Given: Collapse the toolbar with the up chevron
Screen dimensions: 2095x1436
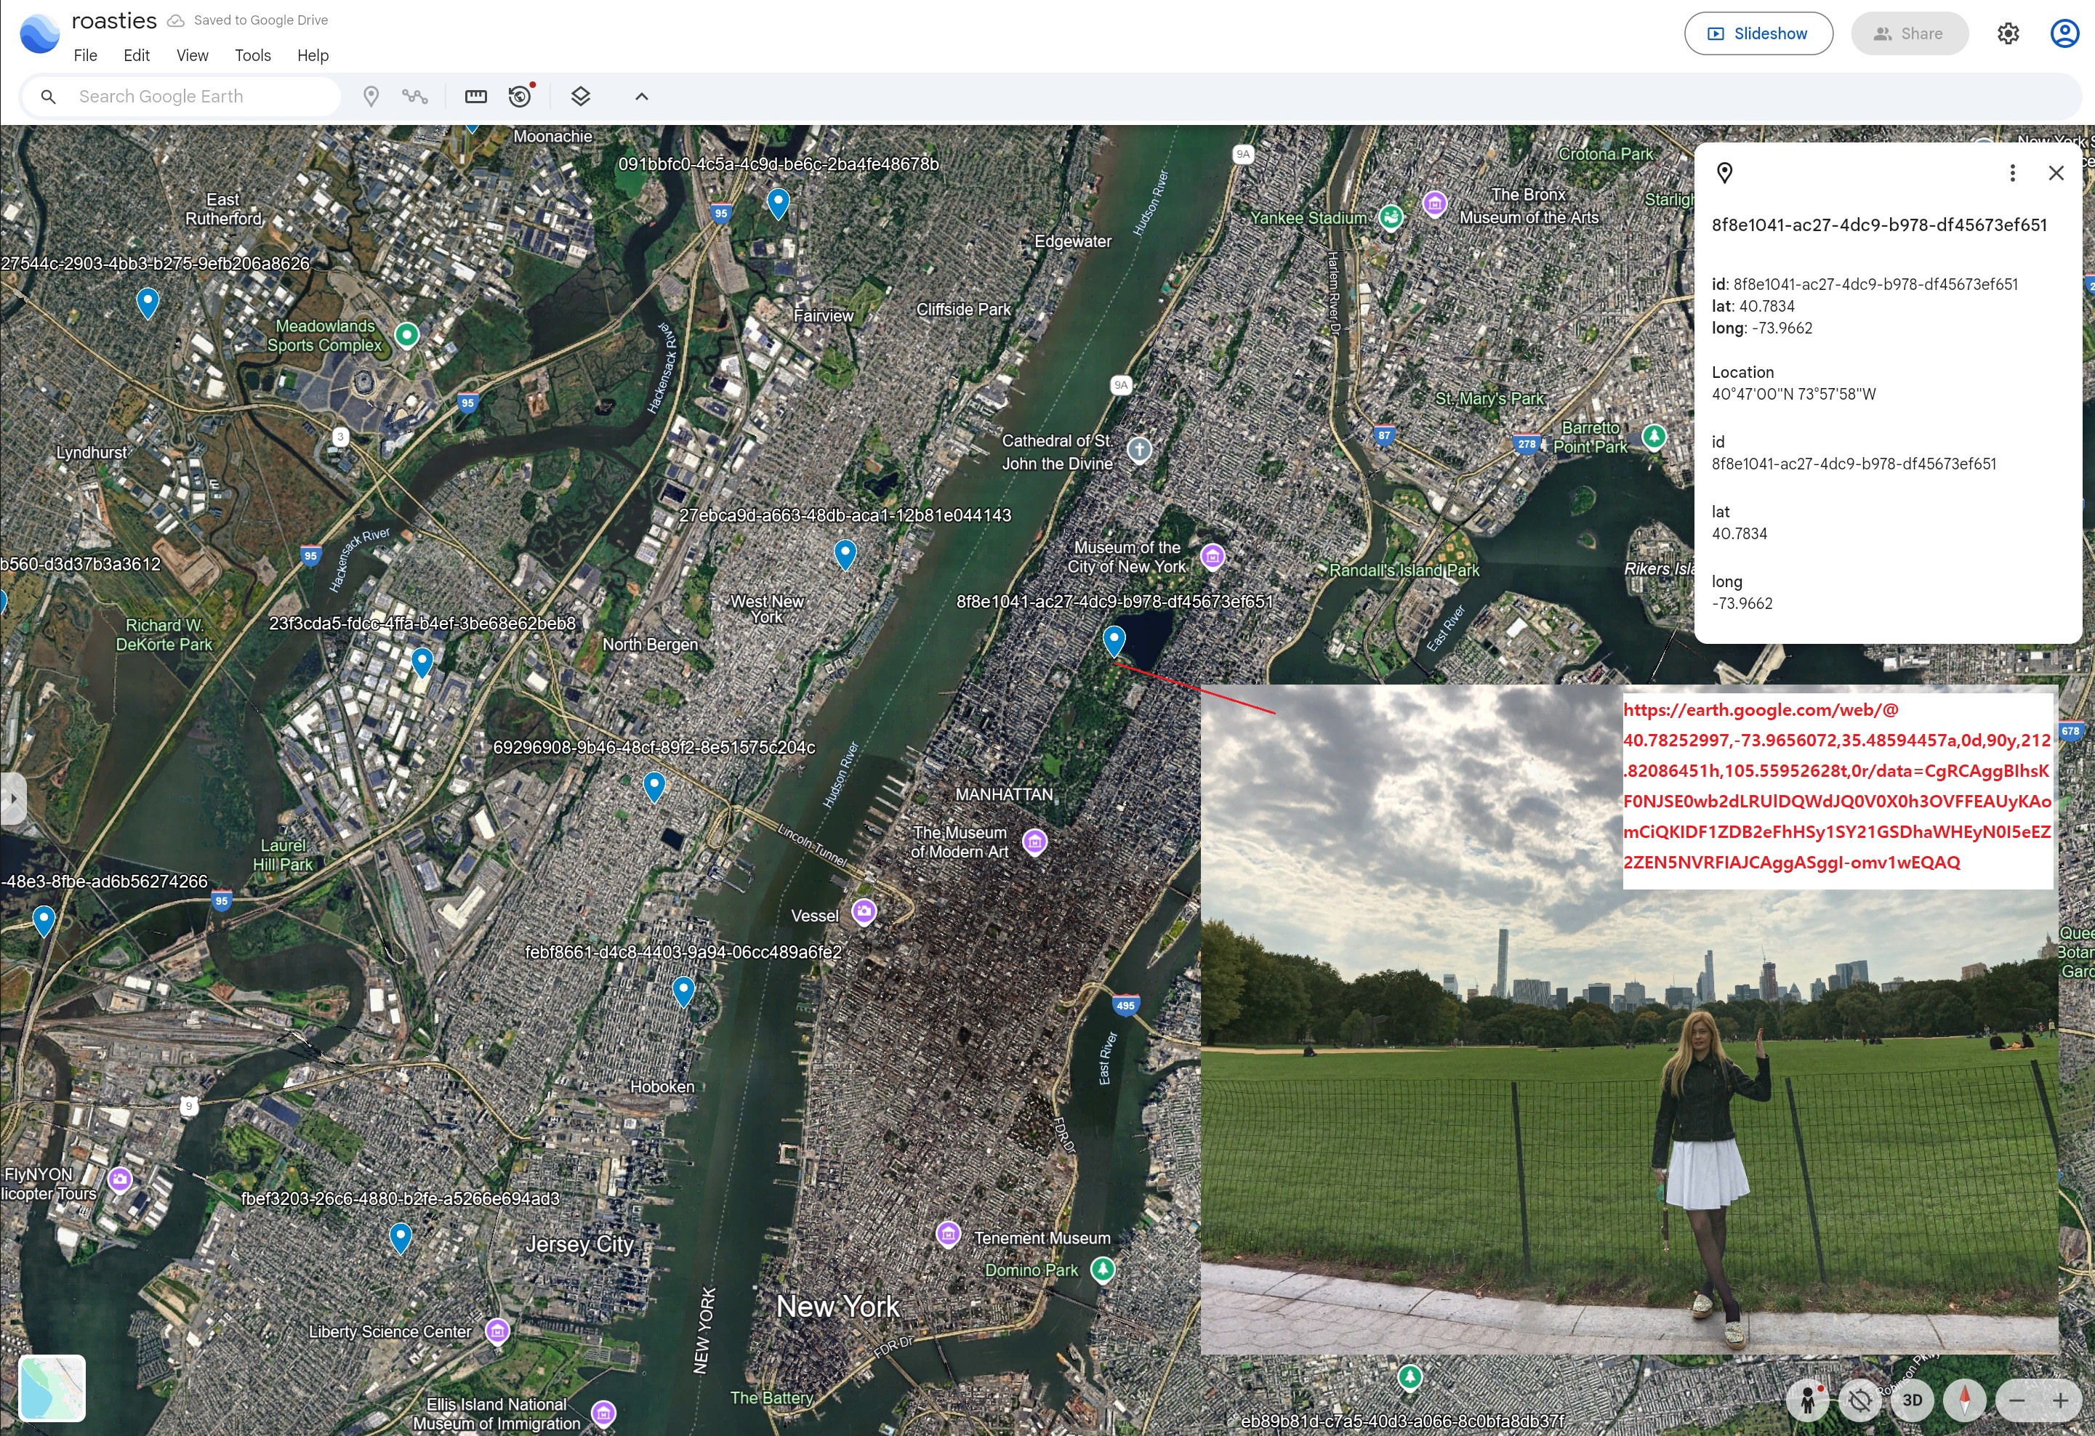Looking at the screenshot, I should click(642, 97).
